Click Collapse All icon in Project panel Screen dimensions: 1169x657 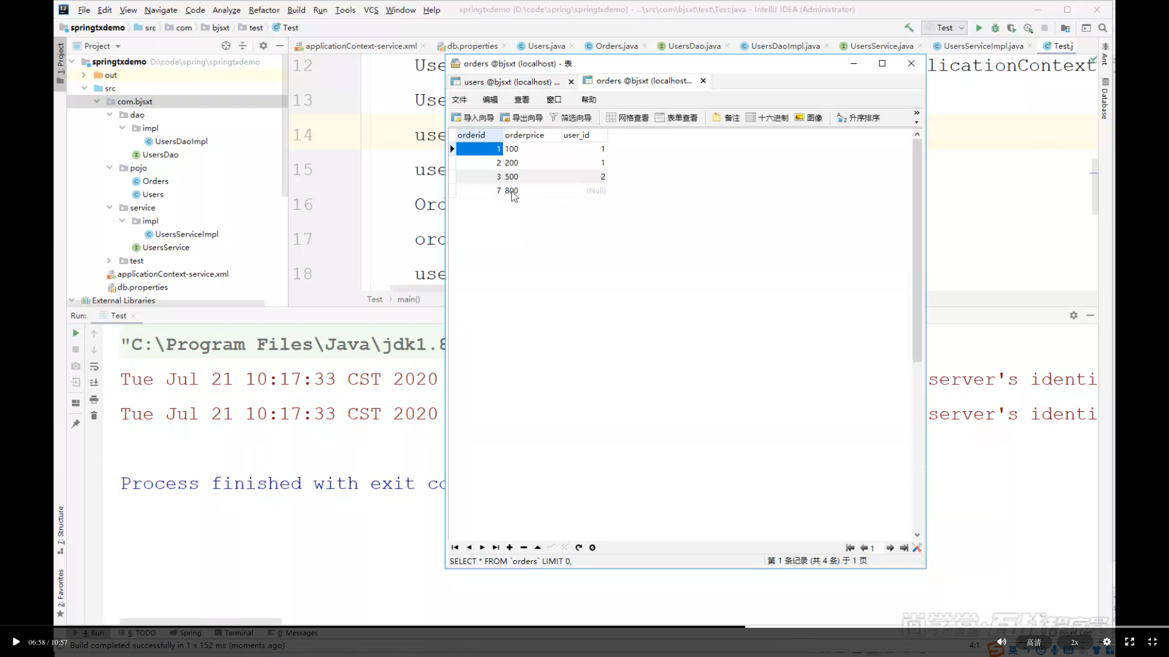tap(242, 46)
